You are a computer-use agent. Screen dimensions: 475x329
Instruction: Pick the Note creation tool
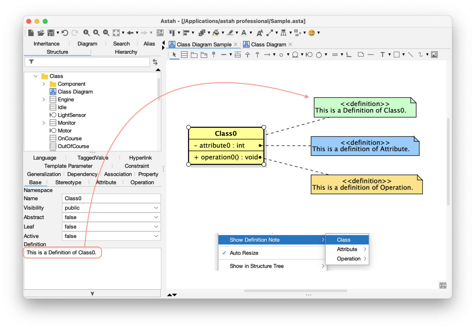(361, 54)
